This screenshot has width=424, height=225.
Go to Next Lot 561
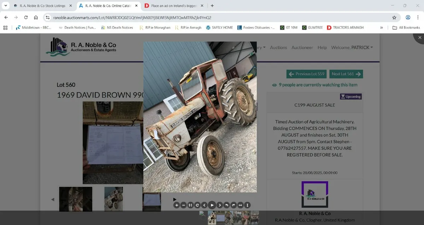(x=346, y=74)
